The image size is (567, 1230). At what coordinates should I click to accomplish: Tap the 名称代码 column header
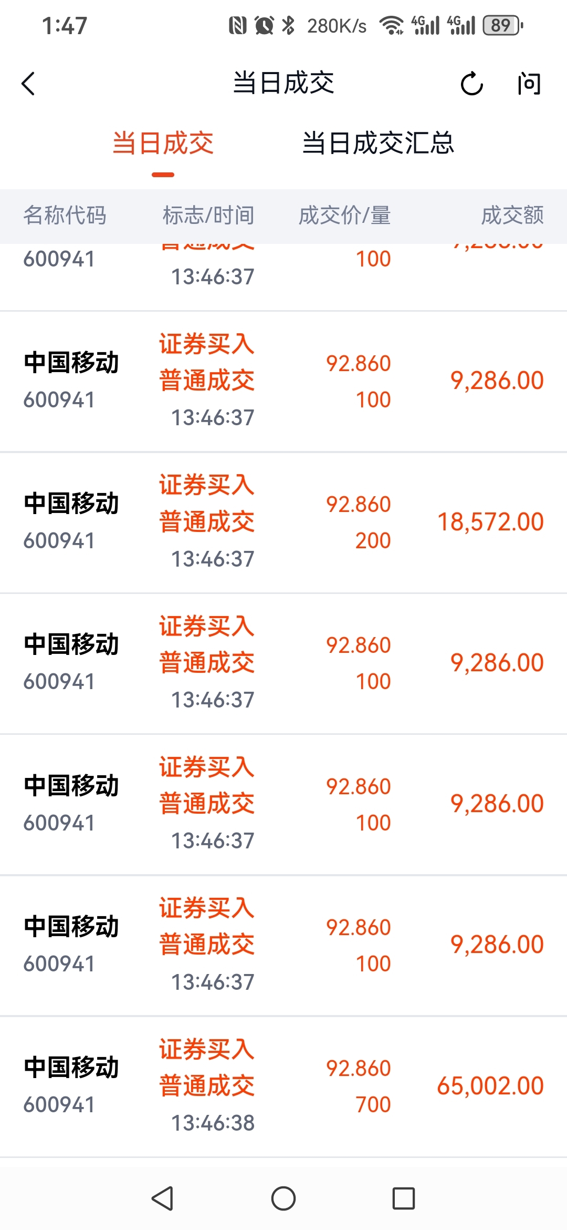coord(65,216)
